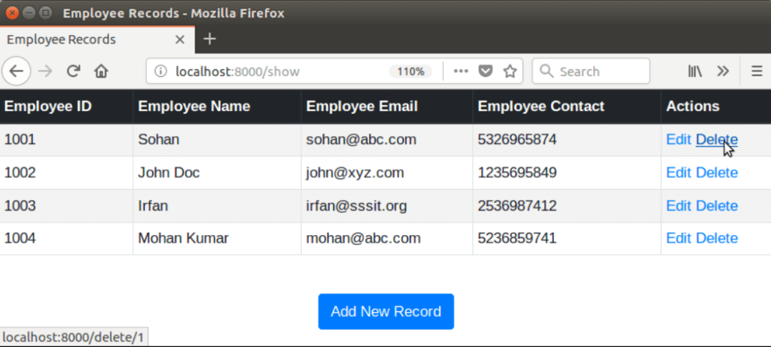Reload the page with the refresh icon

coord(74,71)
